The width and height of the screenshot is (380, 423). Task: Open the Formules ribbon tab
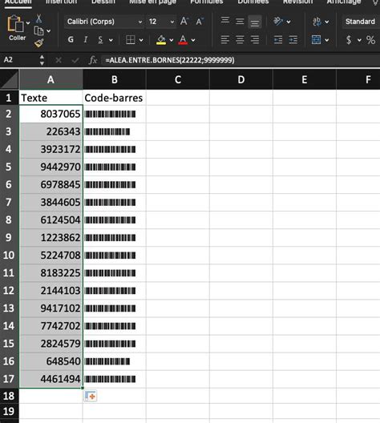click(207, 2)
